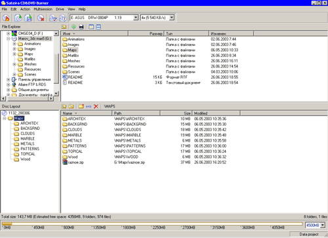Expand the Animations folder tree node
Viewport: 328px width, 238px height.
(14, 44)
